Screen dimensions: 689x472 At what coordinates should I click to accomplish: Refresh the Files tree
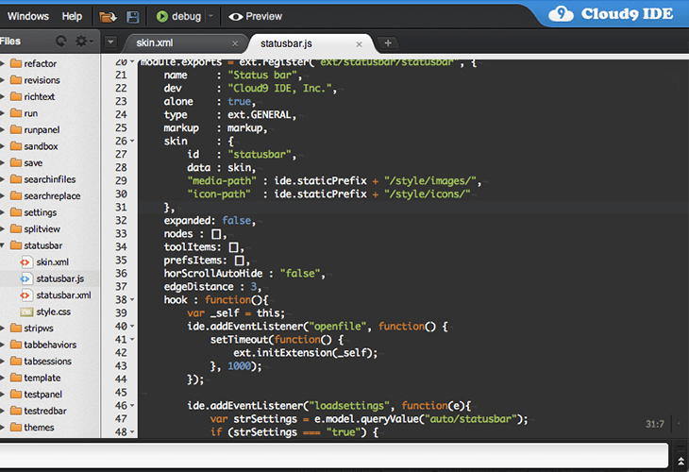point(61,42)
